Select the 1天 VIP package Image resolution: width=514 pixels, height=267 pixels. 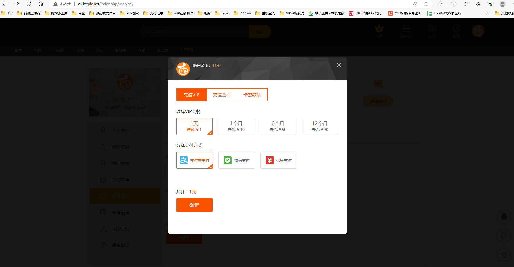(x=194, y=126)
